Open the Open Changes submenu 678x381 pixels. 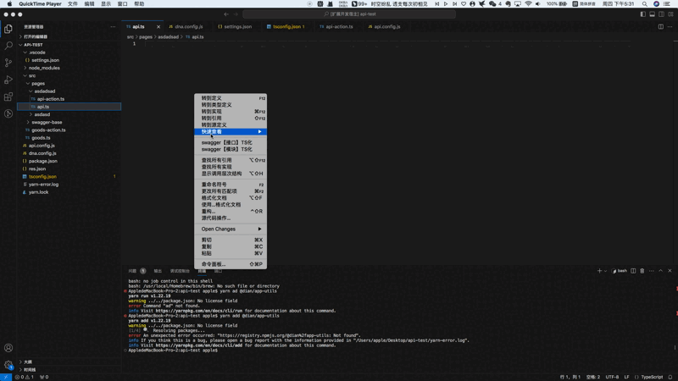231,229
